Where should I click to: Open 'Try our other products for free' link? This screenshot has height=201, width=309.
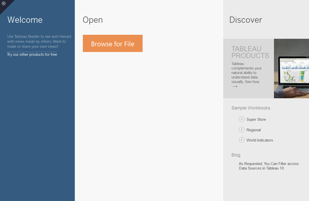(x=32, y=55)
